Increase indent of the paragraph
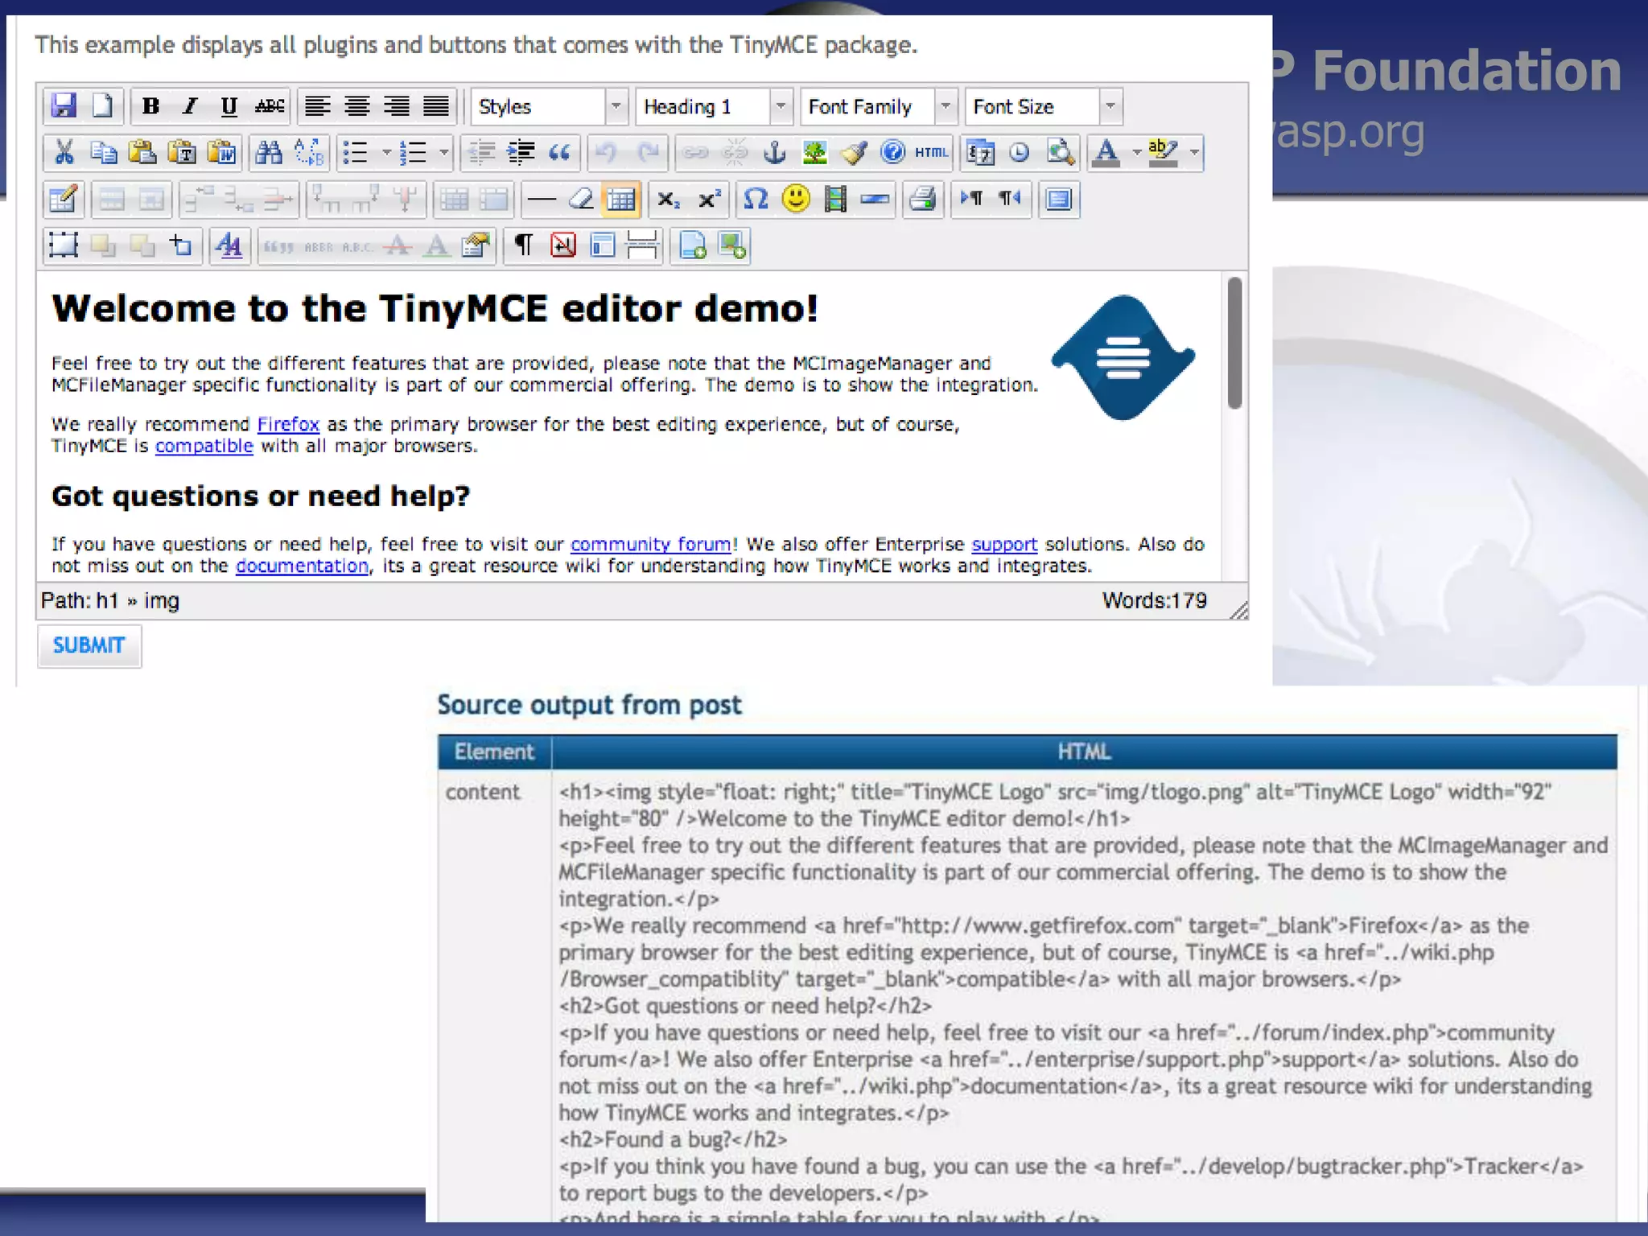Screen dimensions: 1648x1236 point(521,152)
